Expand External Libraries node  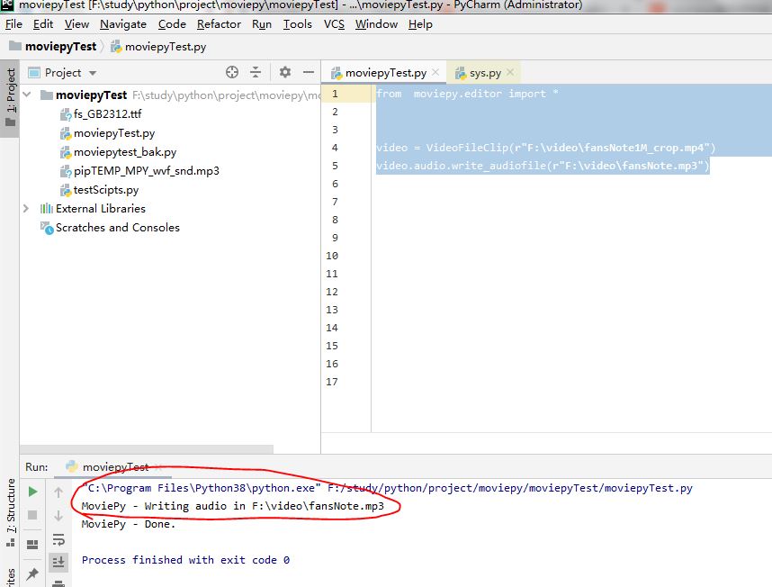click(25, 208)
